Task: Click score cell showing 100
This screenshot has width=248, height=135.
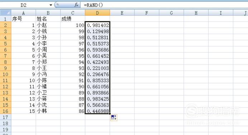Action: [73, 25]
